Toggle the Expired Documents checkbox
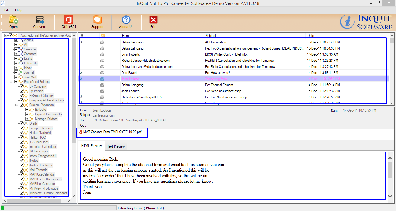This screenshot has height=211, width=396. [x=27, y=114]
